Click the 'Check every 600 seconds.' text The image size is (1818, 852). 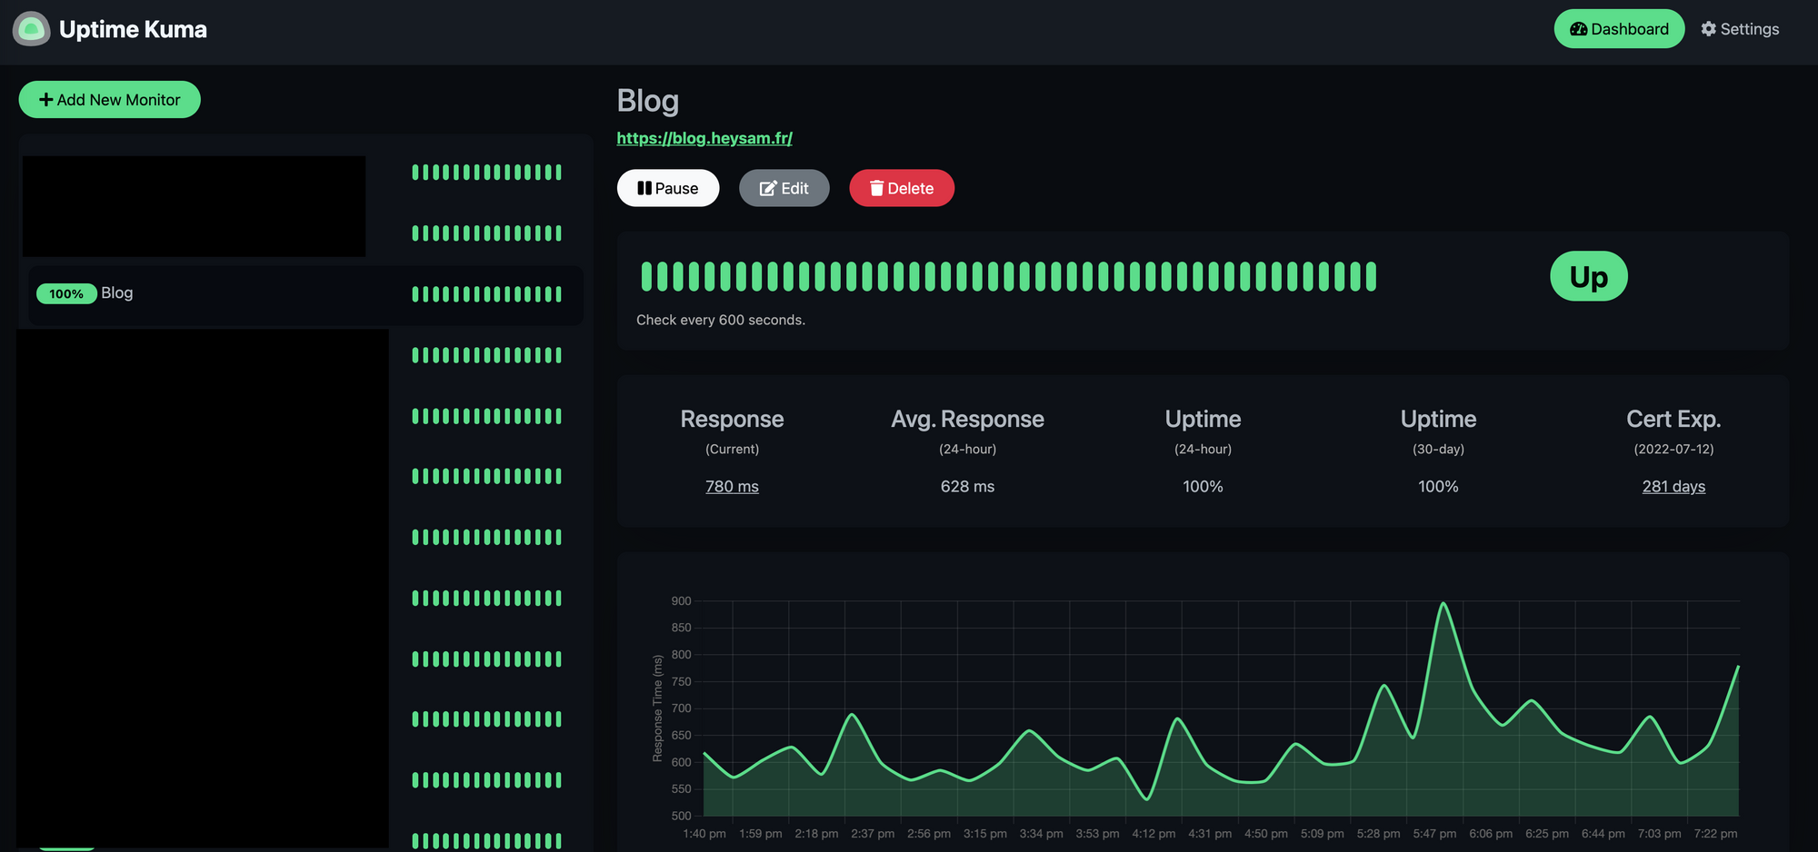coord(721,320)
